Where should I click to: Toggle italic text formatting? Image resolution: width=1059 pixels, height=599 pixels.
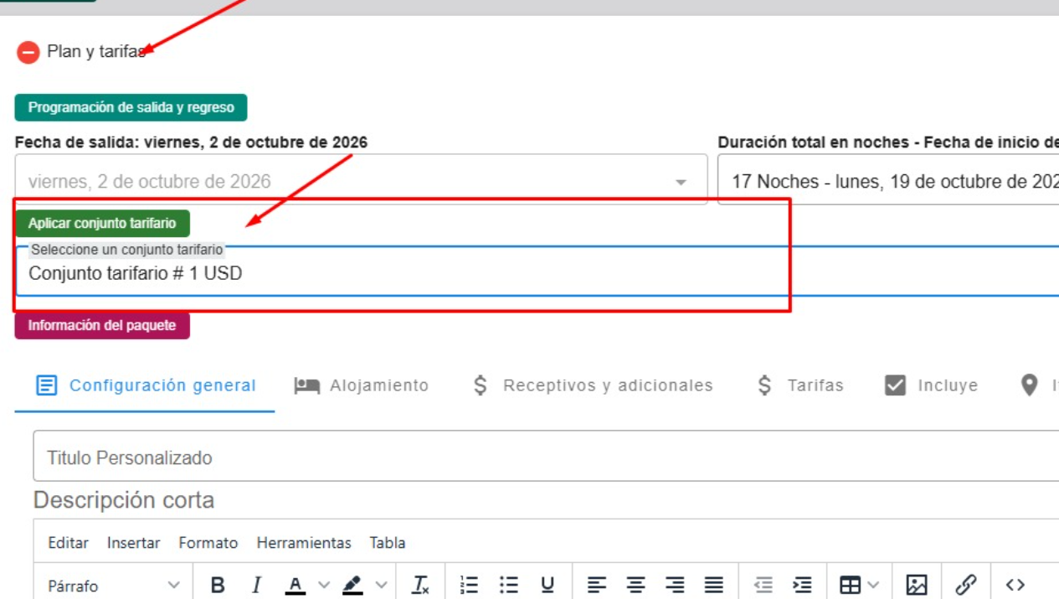[257, 585]
